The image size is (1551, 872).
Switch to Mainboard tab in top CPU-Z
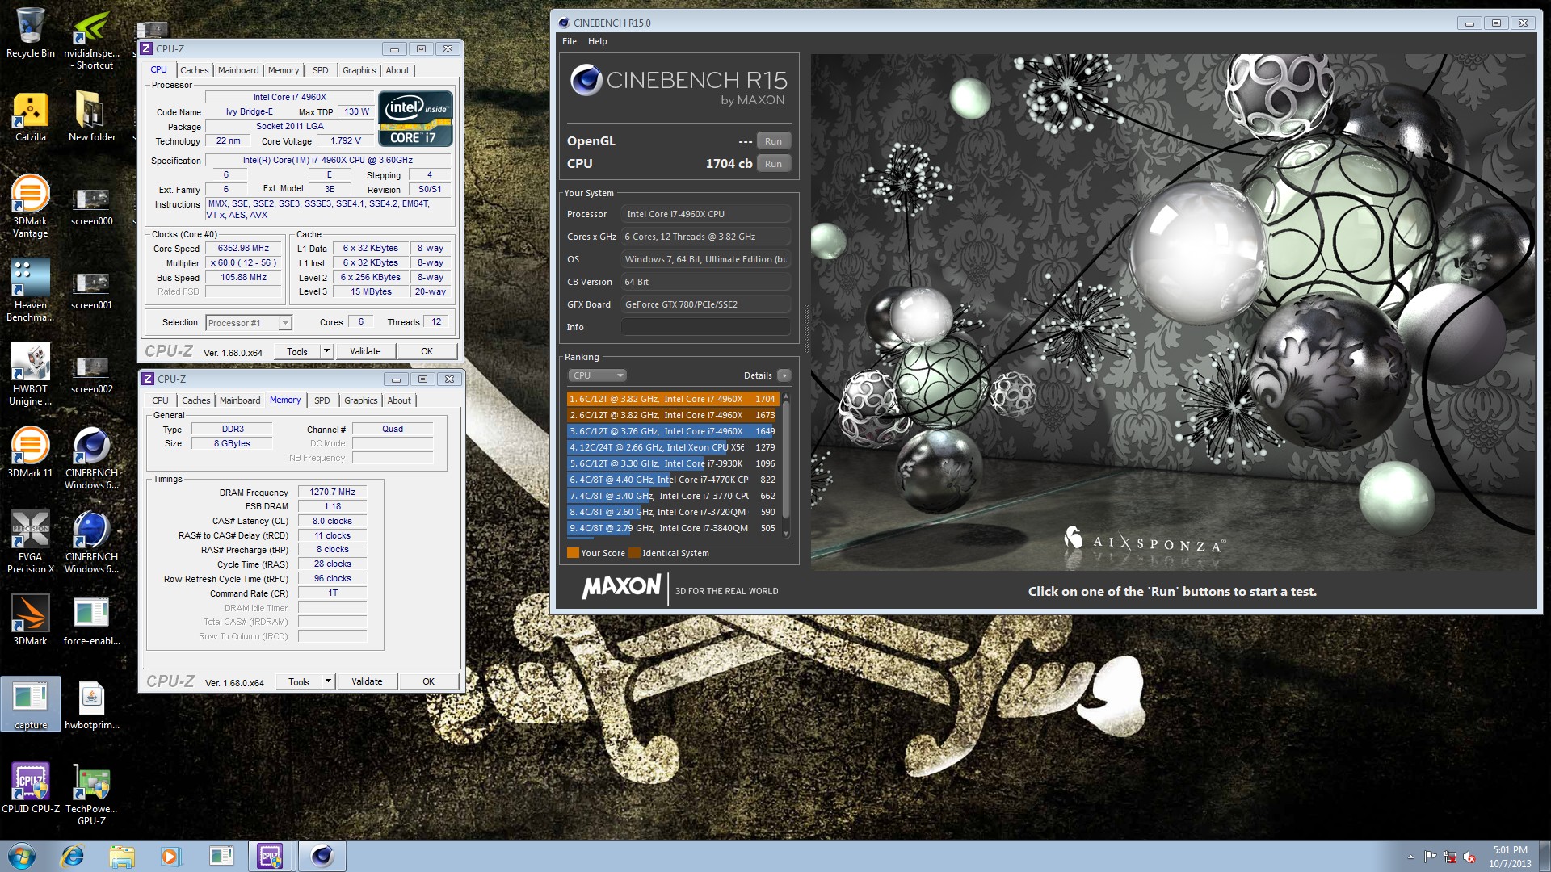pos(238,70)
